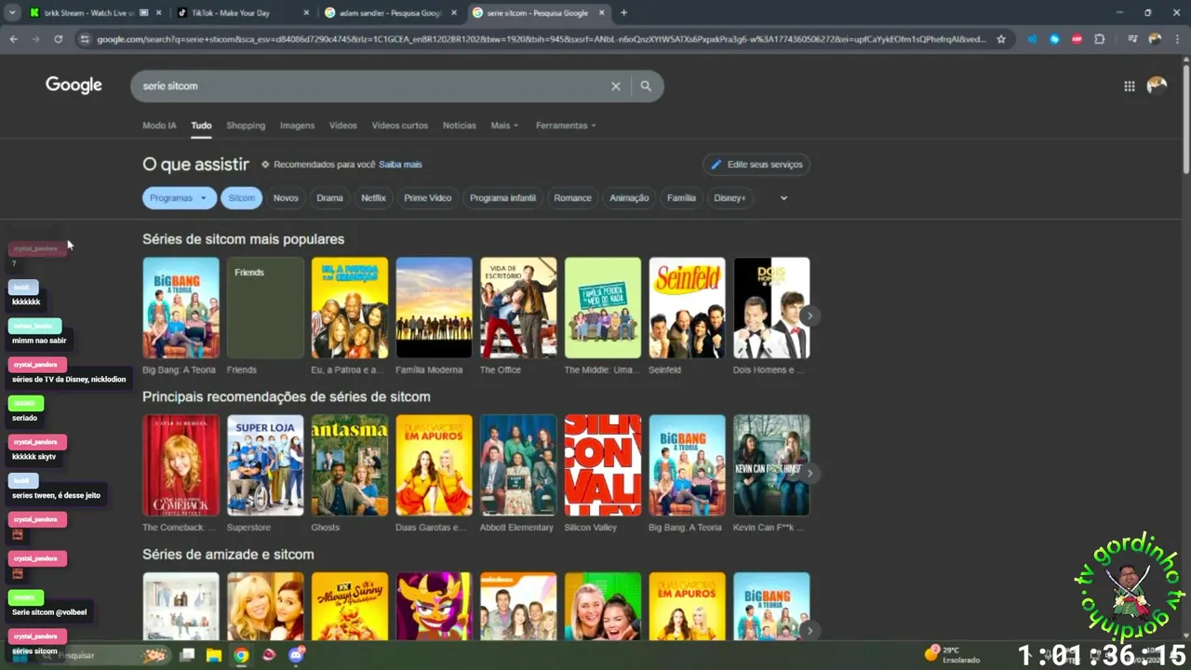
Task: Toggle the Animação filter chip
Action: coord(629,198)
